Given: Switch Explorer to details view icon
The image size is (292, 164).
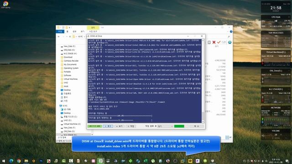Looking at the screenshot, I should 227,138.
